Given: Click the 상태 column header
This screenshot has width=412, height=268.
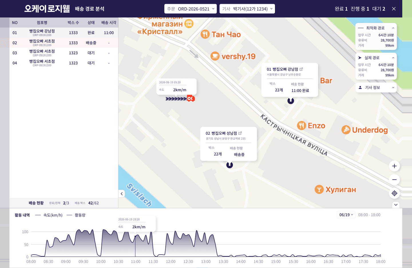Looking at the screenshot, I should pyautogui.click(x=91, y=23).
